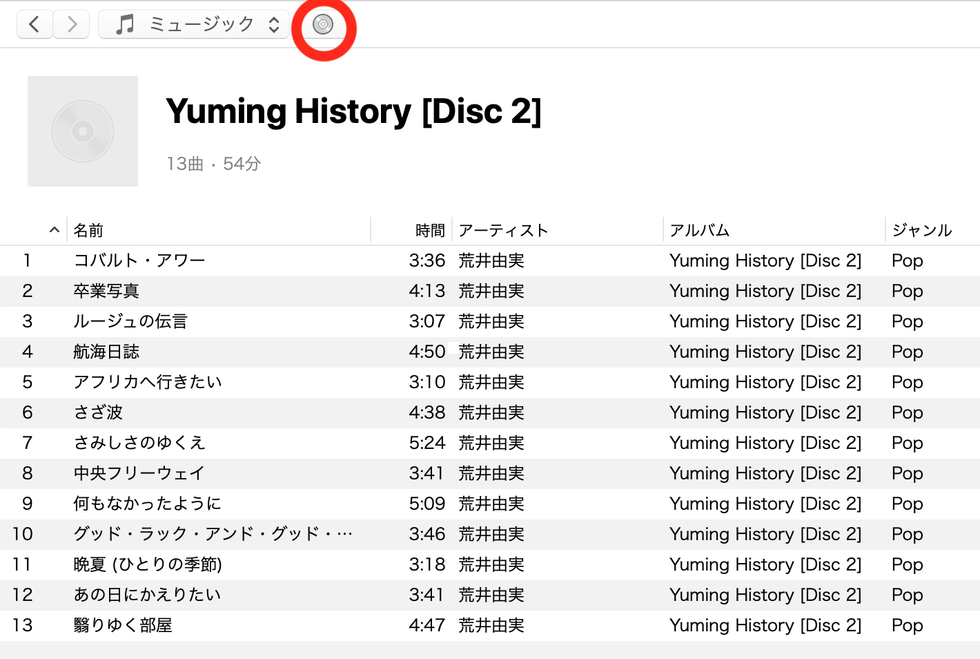Go forward with the right arrow button
Viewport: 980px width, 659px height.
[x=72, y=25]
